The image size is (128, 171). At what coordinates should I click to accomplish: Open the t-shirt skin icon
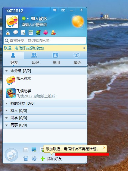[26, 159]
